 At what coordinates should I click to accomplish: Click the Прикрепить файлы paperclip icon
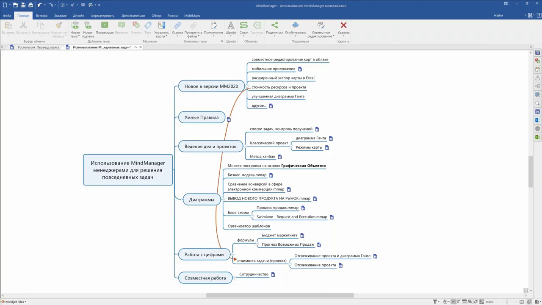193,25
